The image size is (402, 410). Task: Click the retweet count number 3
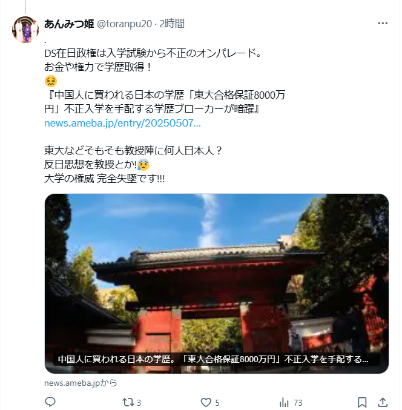pyautogui.click(x=139, y=403)
